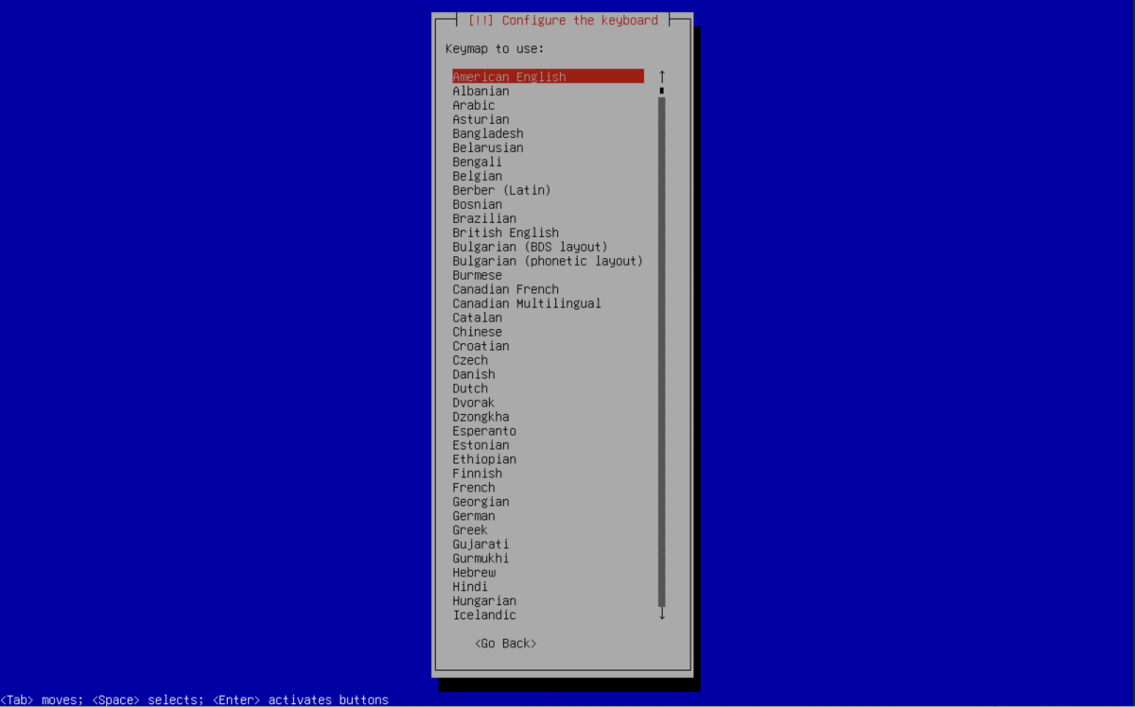1135x707 pixels.
Task: Choose the Albanian keymap option
Action: coord(480,91)
